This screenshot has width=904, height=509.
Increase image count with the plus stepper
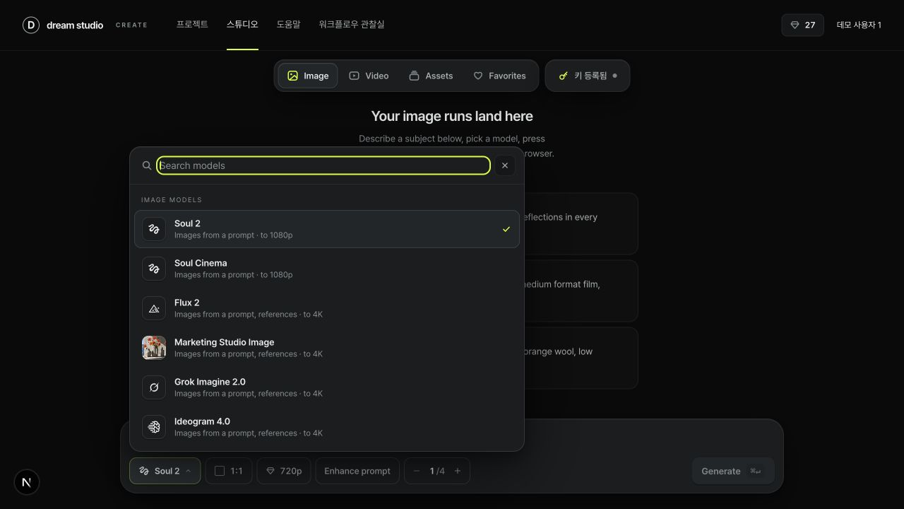tap(458, 471)
